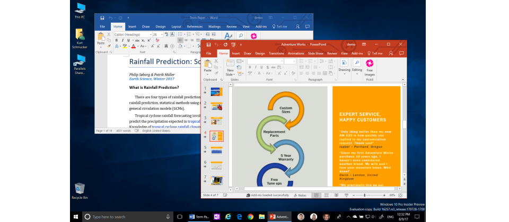Click the Paste button in Word
The image size is (509, 222).
101,40
